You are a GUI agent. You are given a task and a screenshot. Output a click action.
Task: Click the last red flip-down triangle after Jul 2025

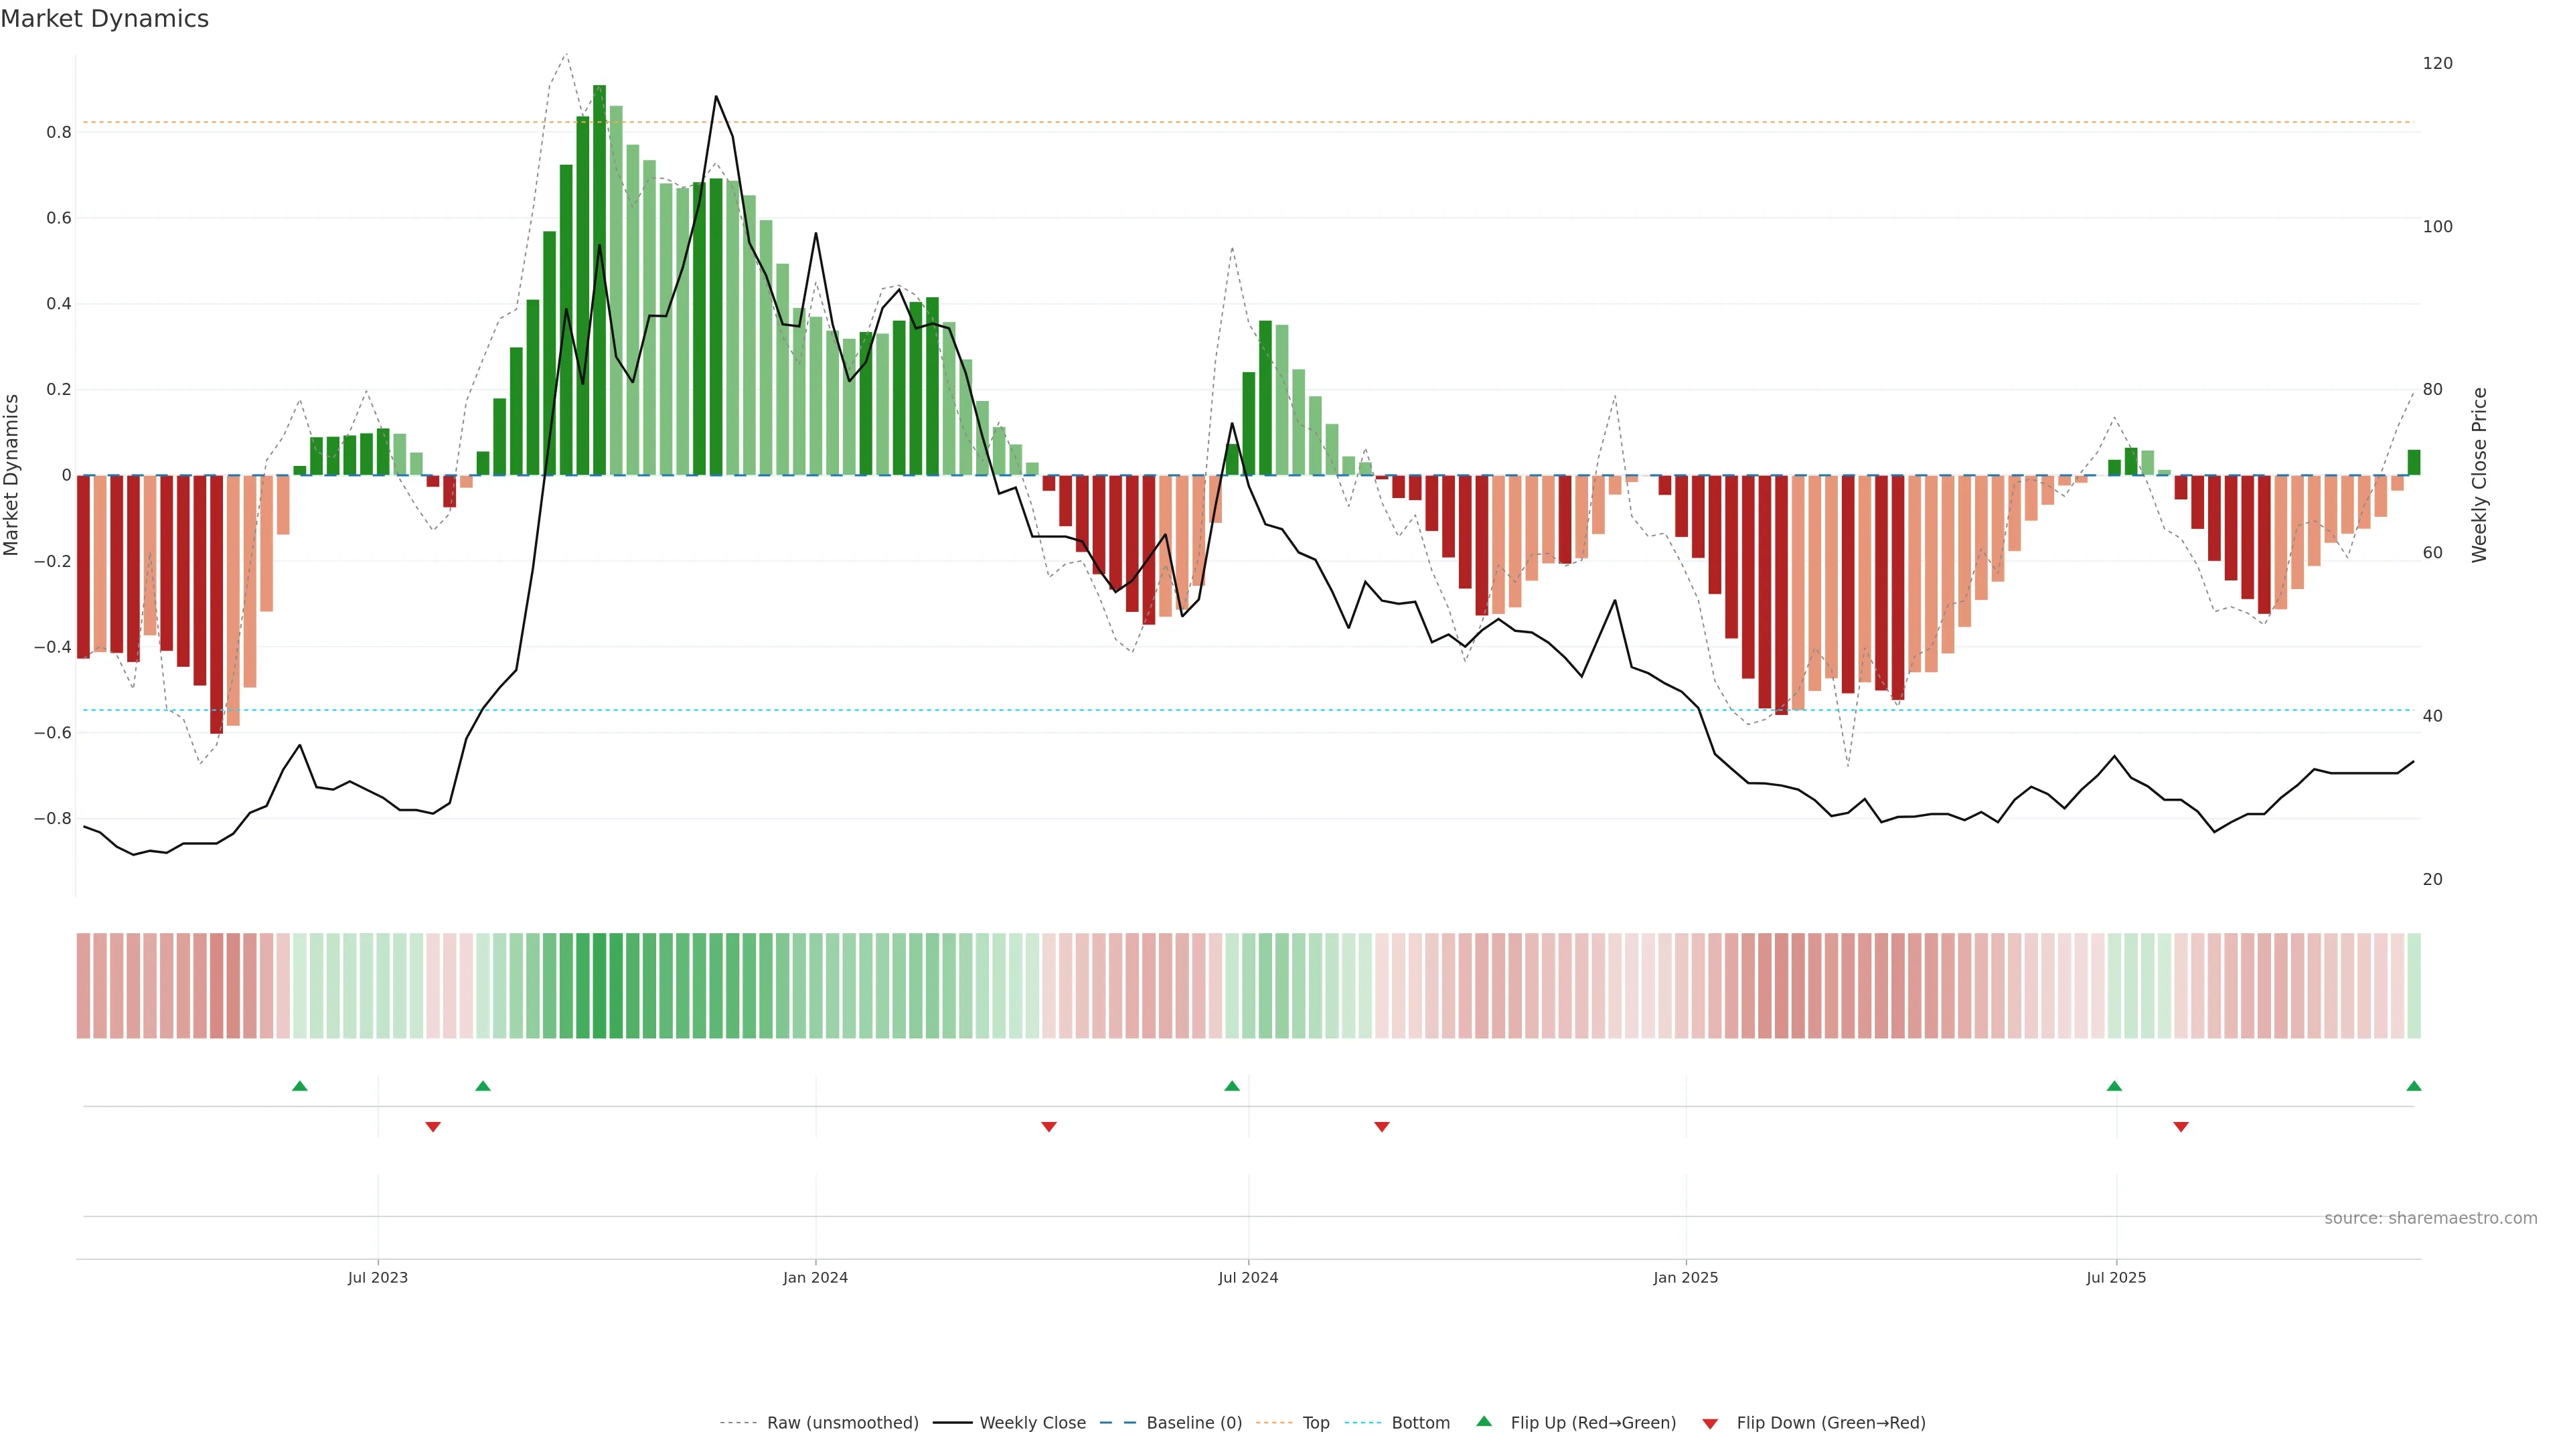pos(2181,1127)
